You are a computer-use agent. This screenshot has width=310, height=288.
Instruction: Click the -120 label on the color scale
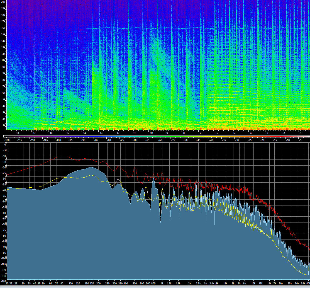(x=7, y=140)
